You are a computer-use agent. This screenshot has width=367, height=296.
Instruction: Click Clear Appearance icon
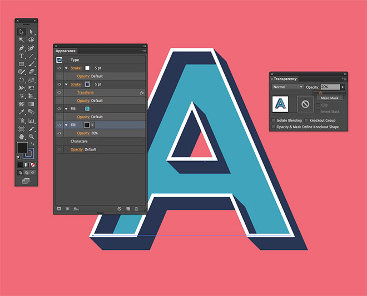coord(120,209)
